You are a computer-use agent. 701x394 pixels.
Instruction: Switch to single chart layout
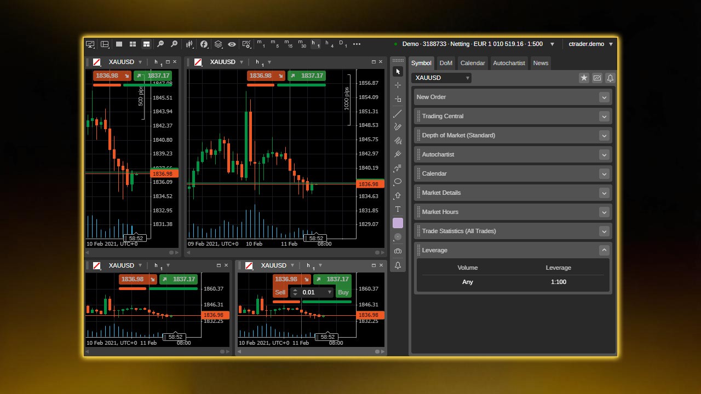coord(119,44)
